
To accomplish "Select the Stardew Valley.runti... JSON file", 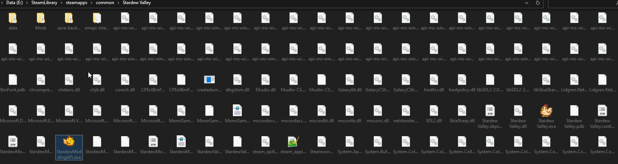I will [x=602, y=117].
